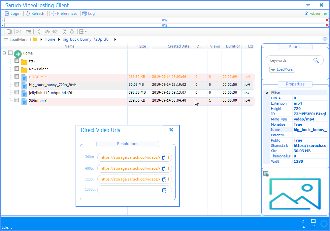Image resolution: width=330 pixels, height=231 pixels.
Task: Click LoadMore in the breadcrumb bar
Action: tap(16, 40)
